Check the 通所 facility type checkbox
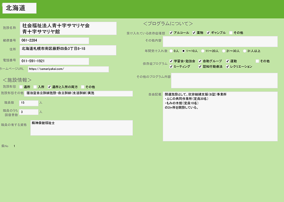The image size is (284, 202). (21, 87)
